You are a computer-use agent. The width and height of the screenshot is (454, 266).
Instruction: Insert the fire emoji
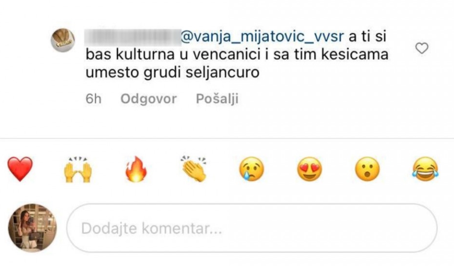(136, 169)
